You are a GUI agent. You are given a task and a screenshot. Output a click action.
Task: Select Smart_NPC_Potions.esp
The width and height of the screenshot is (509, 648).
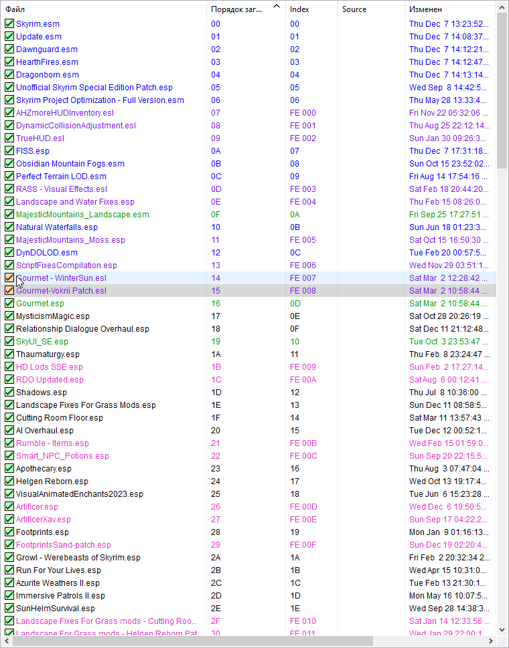tap(62, 456)
